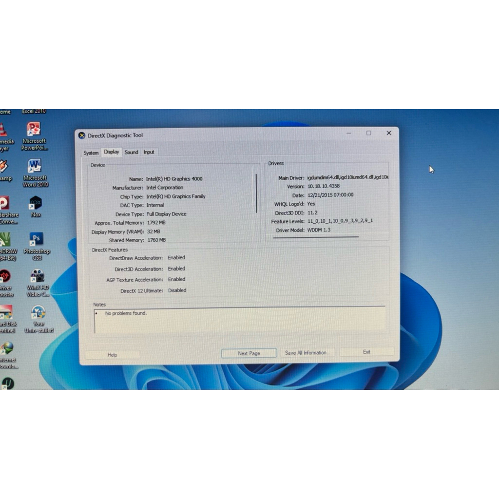The image size is (499, 499).
Task: Click the manufacturer value 'Intel Corporation'
Action: 165,188
